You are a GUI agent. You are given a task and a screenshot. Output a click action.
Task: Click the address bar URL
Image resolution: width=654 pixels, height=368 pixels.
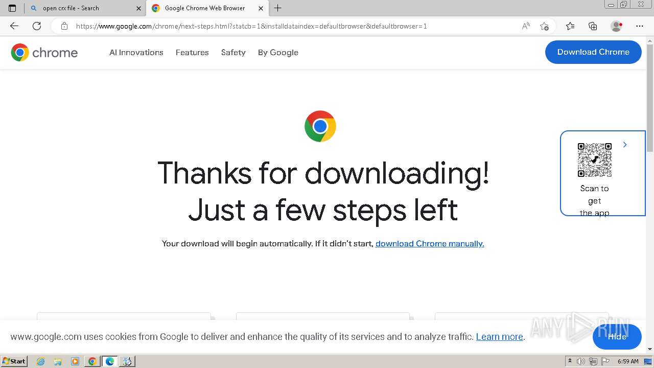(251, 26)
